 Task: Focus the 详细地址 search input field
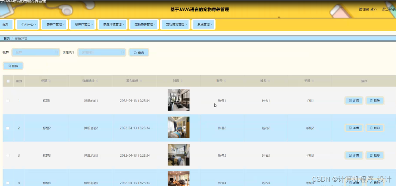(101, 52)
